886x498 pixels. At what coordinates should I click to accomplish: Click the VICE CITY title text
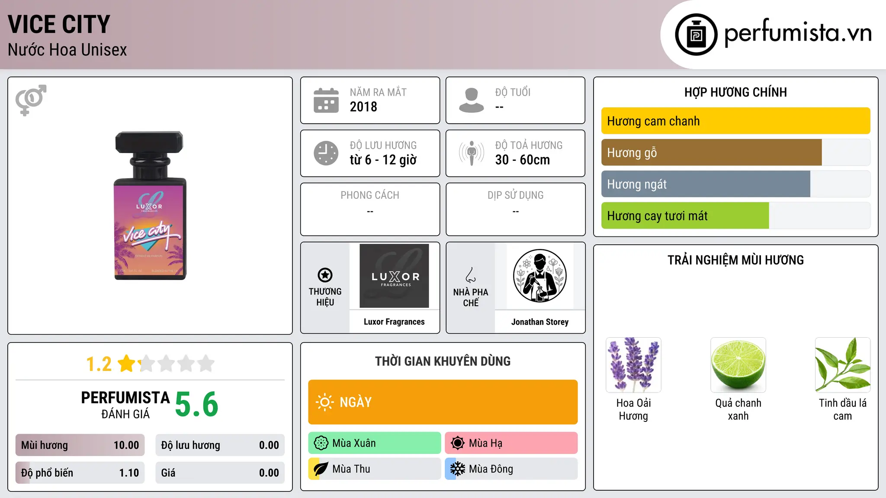click(59, 24)
